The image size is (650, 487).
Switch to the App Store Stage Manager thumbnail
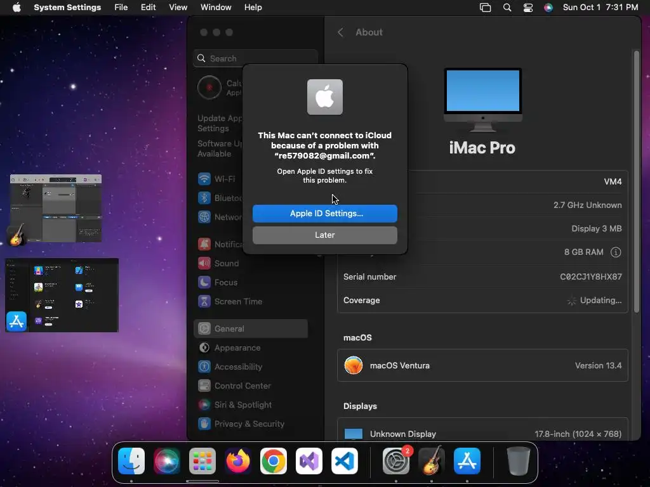(x=62, y=295)
